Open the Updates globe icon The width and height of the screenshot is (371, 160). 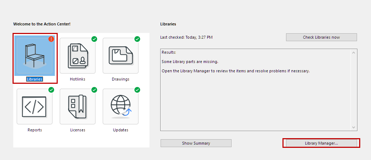(120, 106)
